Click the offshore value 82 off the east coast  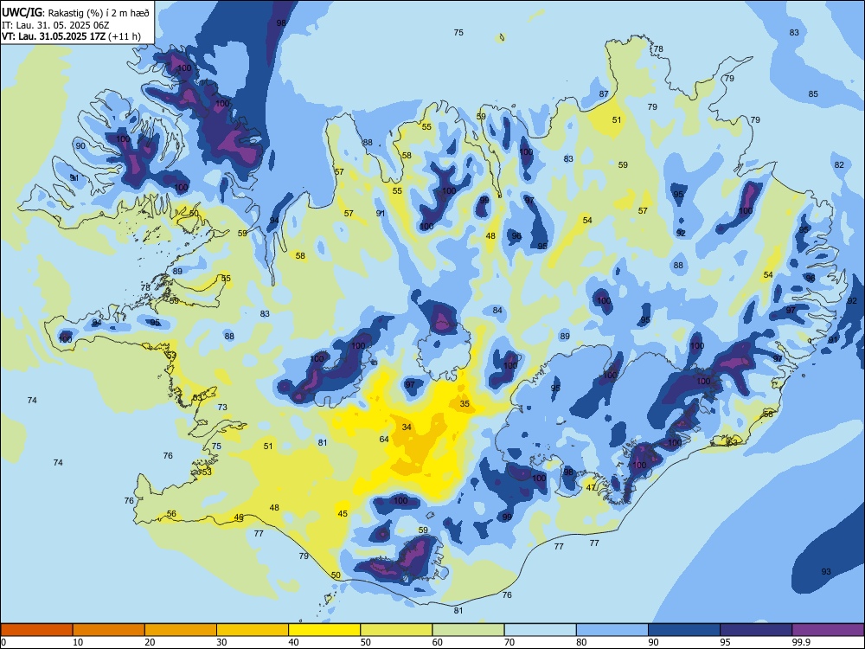(839, 165)
